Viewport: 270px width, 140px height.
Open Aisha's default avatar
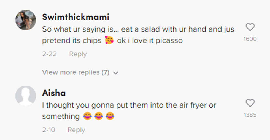26,96
